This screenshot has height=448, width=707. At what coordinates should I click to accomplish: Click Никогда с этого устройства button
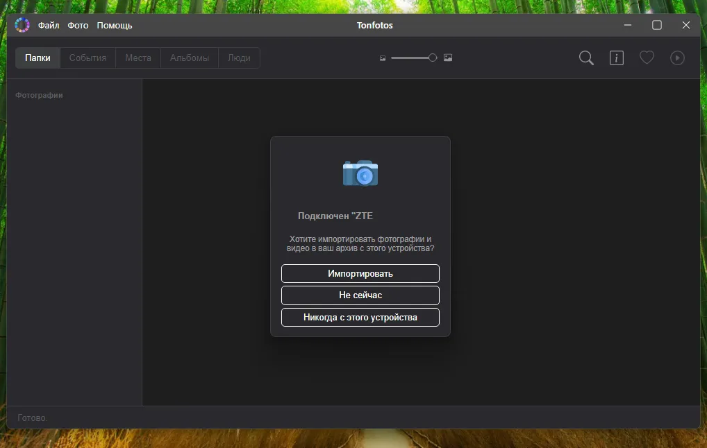coord(360,318)
